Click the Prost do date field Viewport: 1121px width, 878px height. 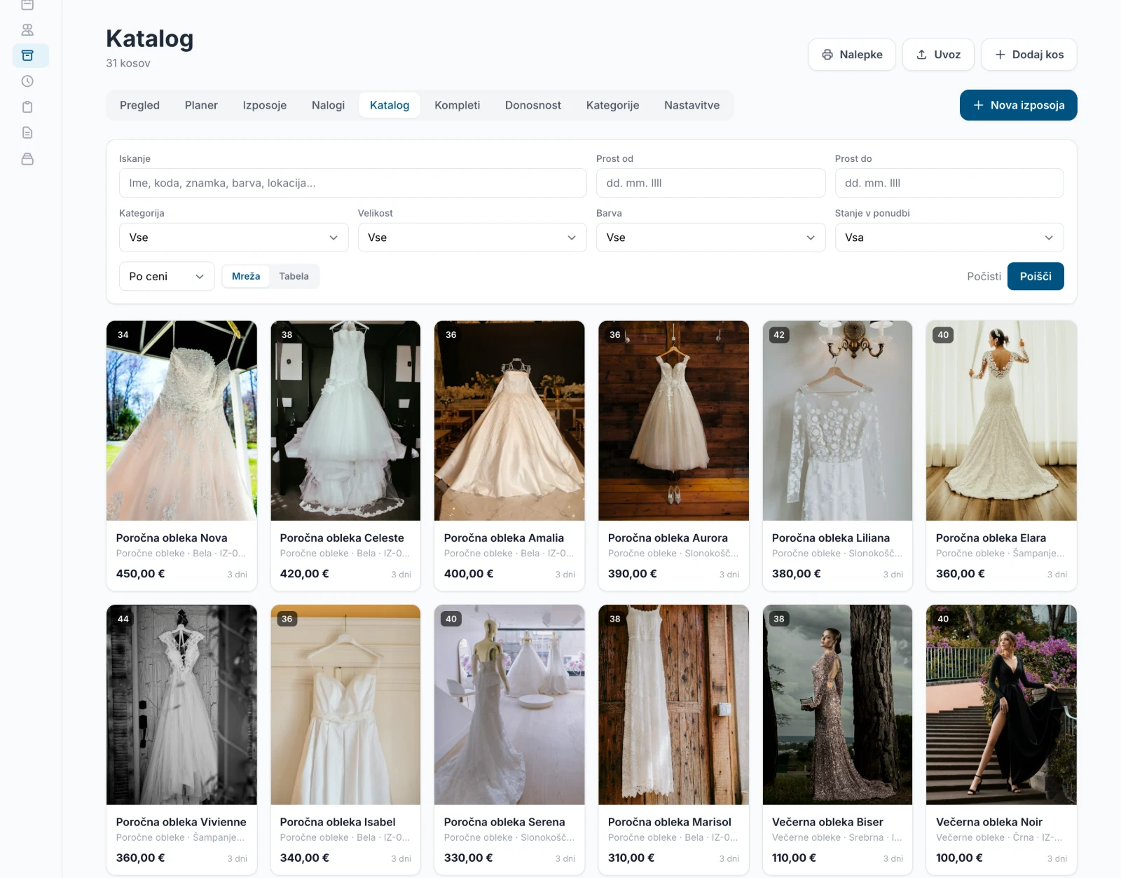click(949, 183)
